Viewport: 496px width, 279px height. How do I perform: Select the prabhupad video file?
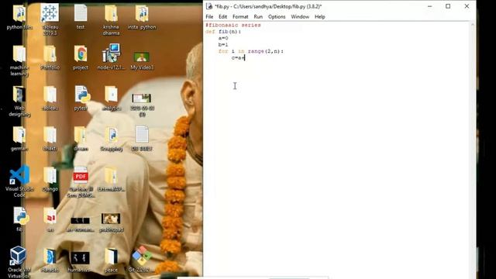click(x=111, y=222)
